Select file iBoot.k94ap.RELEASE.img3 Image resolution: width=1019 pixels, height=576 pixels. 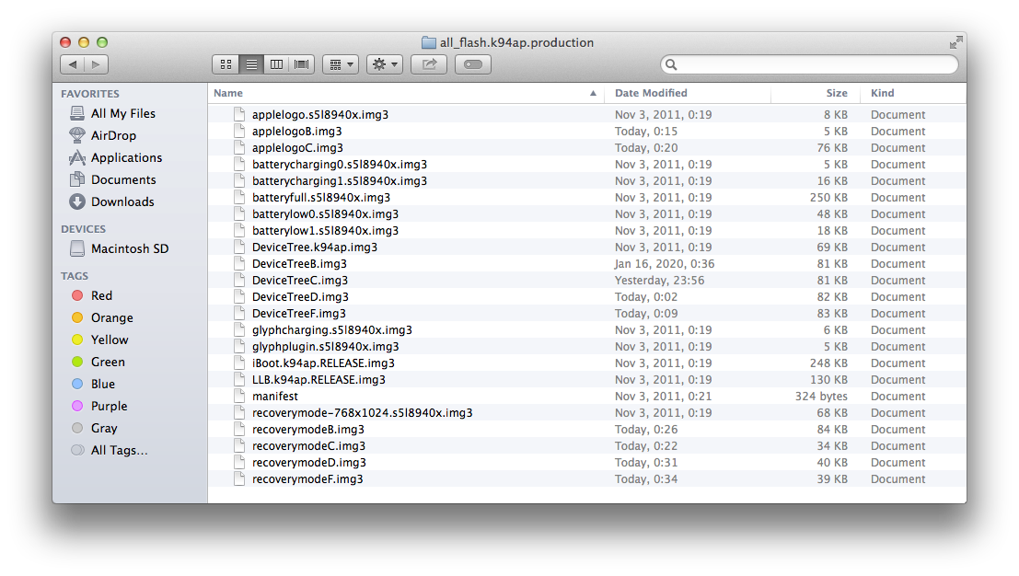click(587, 363)
